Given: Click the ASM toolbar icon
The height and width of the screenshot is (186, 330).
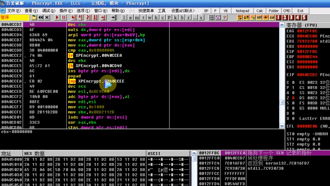Looking at the screenshot, I should click(x=272, y=17).
